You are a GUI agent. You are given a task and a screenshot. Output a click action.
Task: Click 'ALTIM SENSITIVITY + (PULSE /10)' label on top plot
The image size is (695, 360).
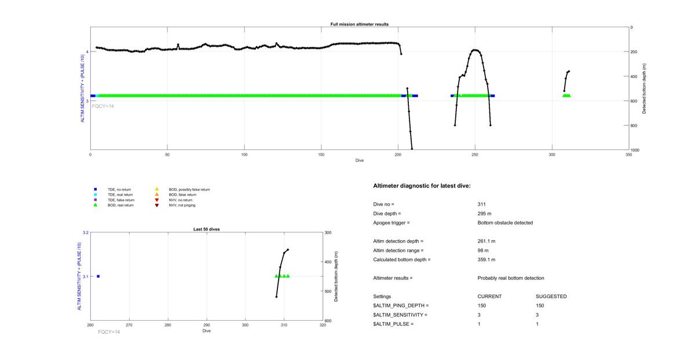pyautogui.click(x=81, y=89)
